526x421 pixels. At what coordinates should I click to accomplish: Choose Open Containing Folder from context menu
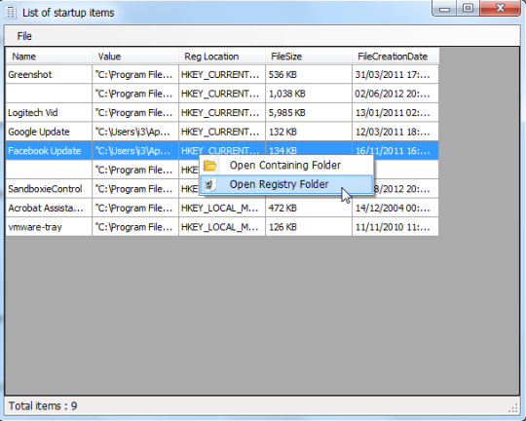pos(286,165)
